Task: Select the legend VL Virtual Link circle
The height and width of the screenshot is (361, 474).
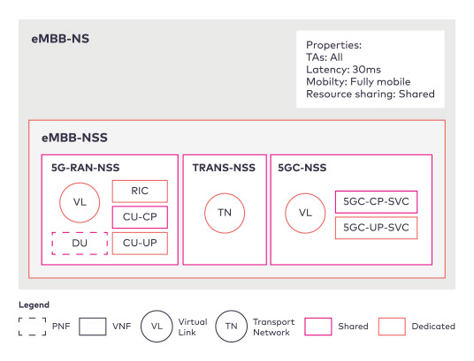Action: [157, 326]
